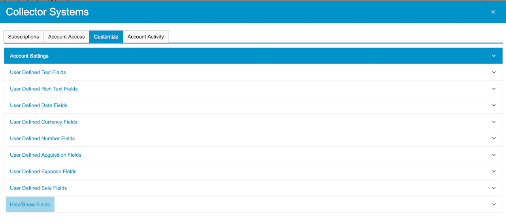This screenshot has height=223, width=506.
Task: Expand chevron for User Defined Text Fields
Action: 494,72
